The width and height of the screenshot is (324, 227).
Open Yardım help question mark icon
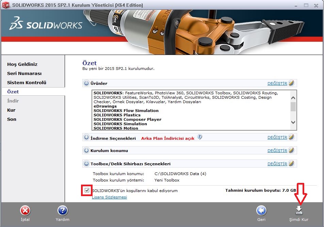[x=62, y=211]
